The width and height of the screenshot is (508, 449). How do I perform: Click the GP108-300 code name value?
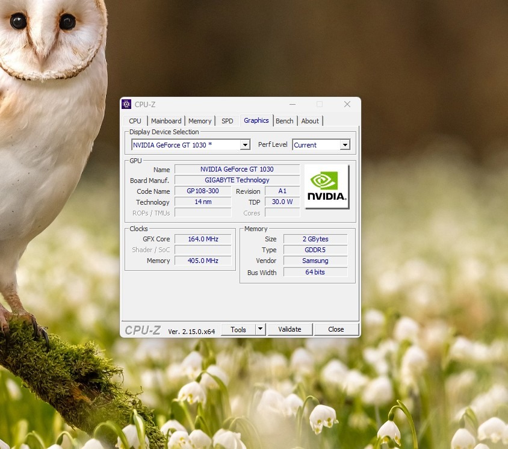coord(203,191)
